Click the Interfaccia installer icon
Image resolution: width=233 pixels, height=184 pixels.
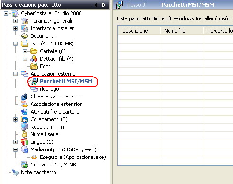click(x=25, y=28)
